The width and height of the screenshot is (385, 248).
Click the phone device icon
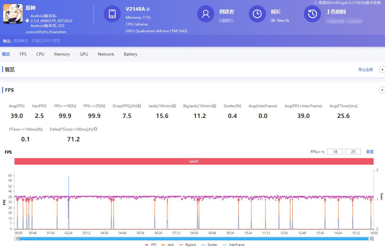coord(112,14)
